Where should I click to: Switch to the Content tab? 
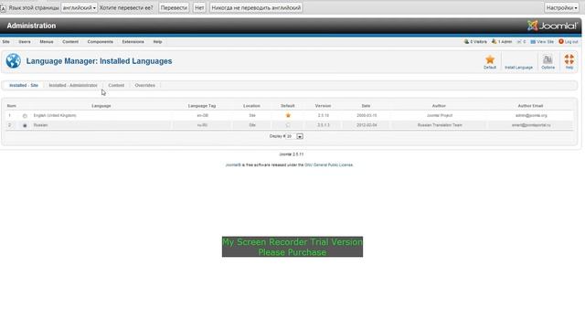pos(116,85)
